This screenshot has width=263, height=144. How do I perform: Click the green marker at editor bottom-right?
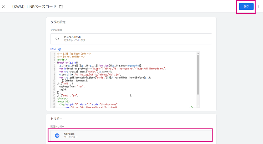191,107
